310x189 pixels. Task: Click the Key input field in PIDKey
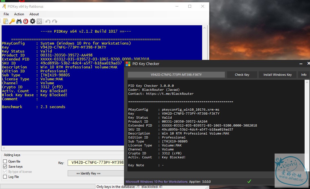point(96,163)
